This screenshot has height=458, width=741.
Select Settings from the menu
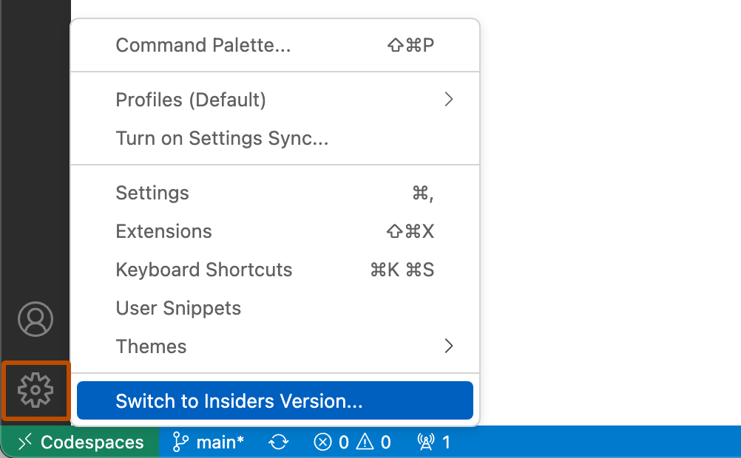click(x=152, y=193)
